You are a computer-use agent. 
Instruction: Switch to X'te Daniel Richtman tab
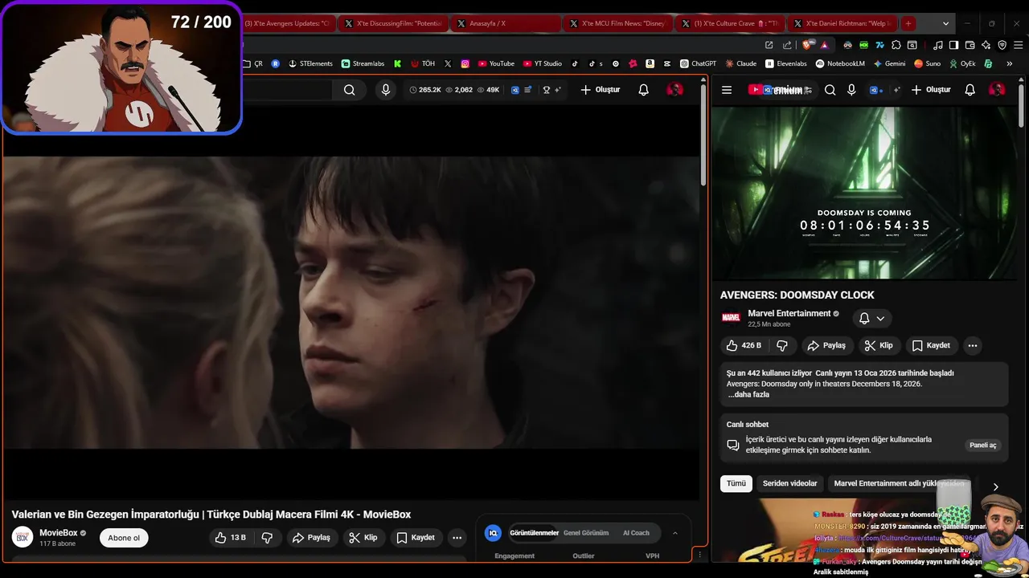tap(842, 23)
